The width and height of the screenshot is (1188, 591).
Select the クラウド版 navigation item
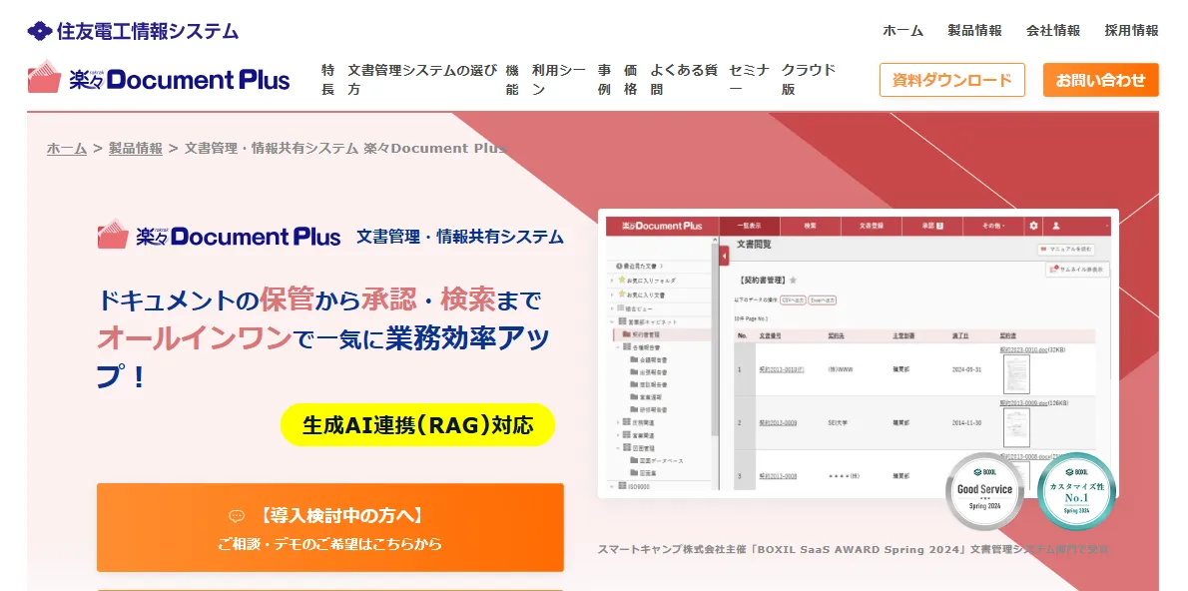(809, 79)
